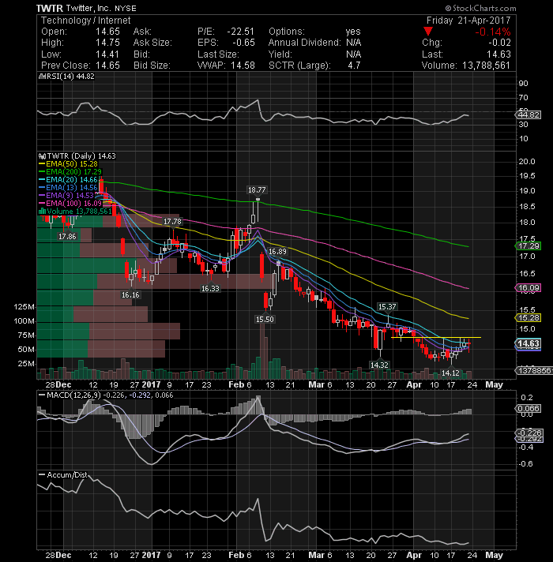Image resolution: width=553 pixels, height=562 pixels.
Task: Click the SCTR (Large) value 4.7
Action: [354, 66]
